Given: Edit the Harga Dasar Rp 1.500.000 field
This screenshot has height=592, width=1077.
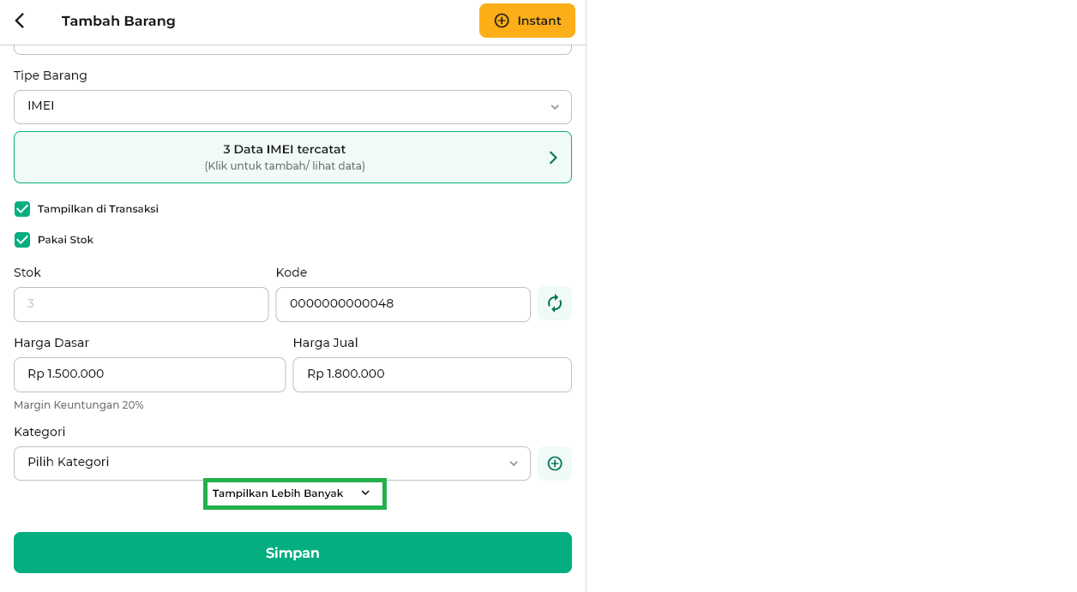Looking at the screenshot, I should click(x=150, y=374).
